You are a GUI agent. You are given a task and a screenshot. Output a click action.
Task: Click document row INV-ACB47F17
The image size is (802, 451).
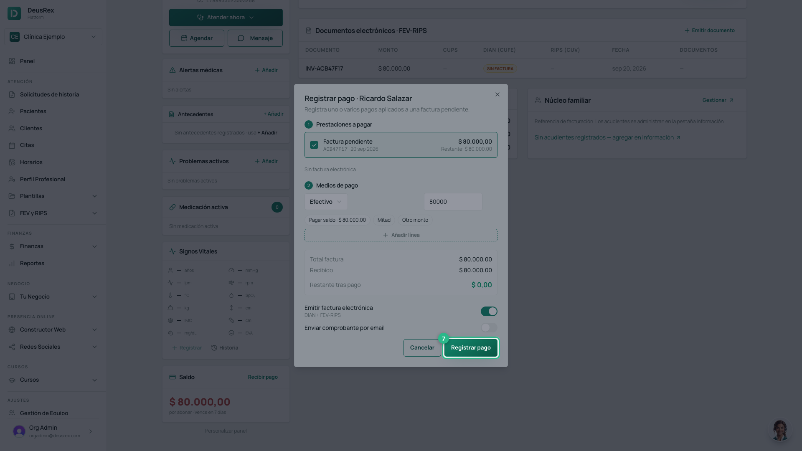click(x=522, y=68)
